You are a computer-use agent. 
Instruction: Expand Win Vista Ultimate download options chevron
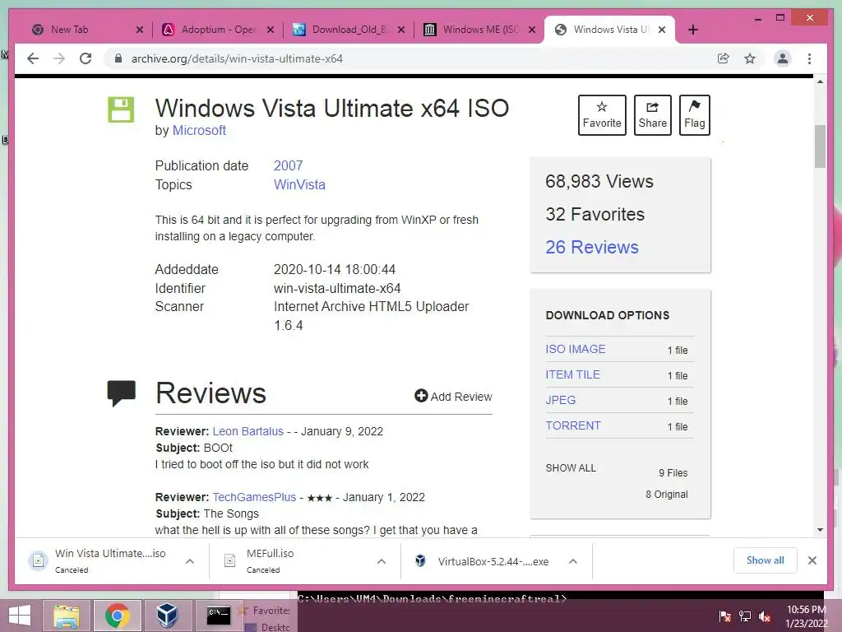click(x=190, y=561)
